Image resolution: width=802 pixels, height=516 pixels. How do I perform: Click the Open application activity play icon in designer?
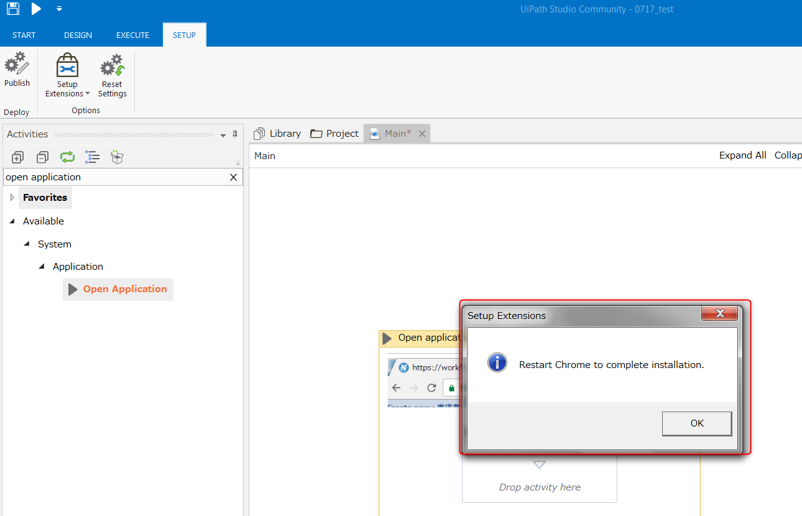coord(387,339)
